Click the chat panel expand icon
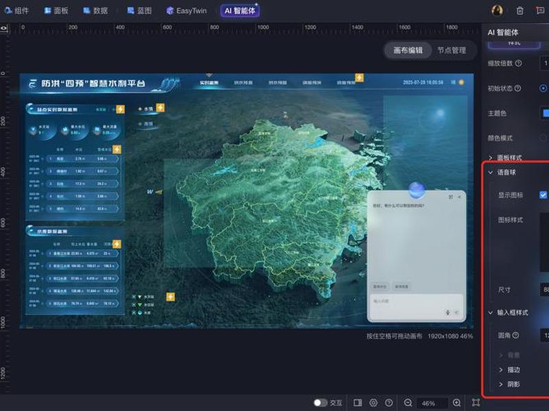The image size is (549, 411). [x=451, y=197]
